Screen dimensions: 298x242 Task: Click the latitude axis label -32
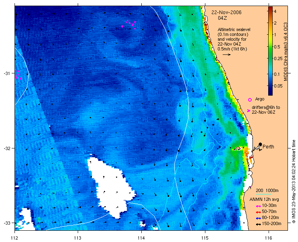[7, 148]
